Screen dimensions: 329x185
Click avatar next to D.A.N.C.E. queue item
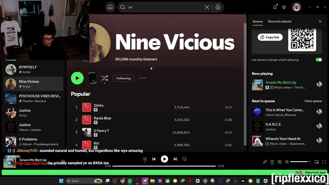tap(319, 126)
